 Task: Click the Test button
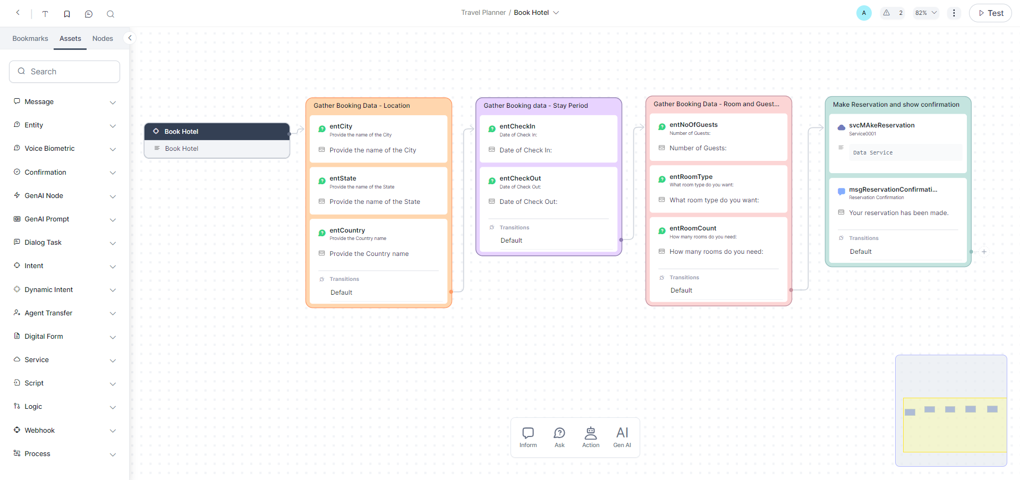tap(990, 13)
